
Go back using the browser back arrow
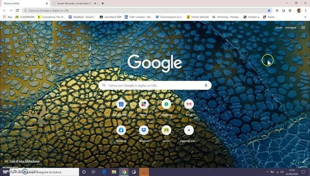(x=4, y=11)
